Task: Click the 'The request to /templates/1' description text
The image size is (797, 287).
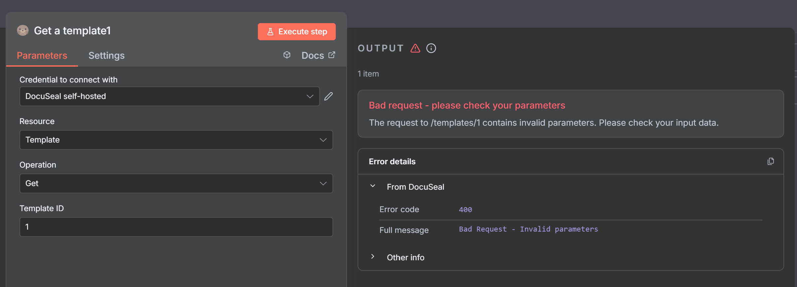Action: [544, 123]
